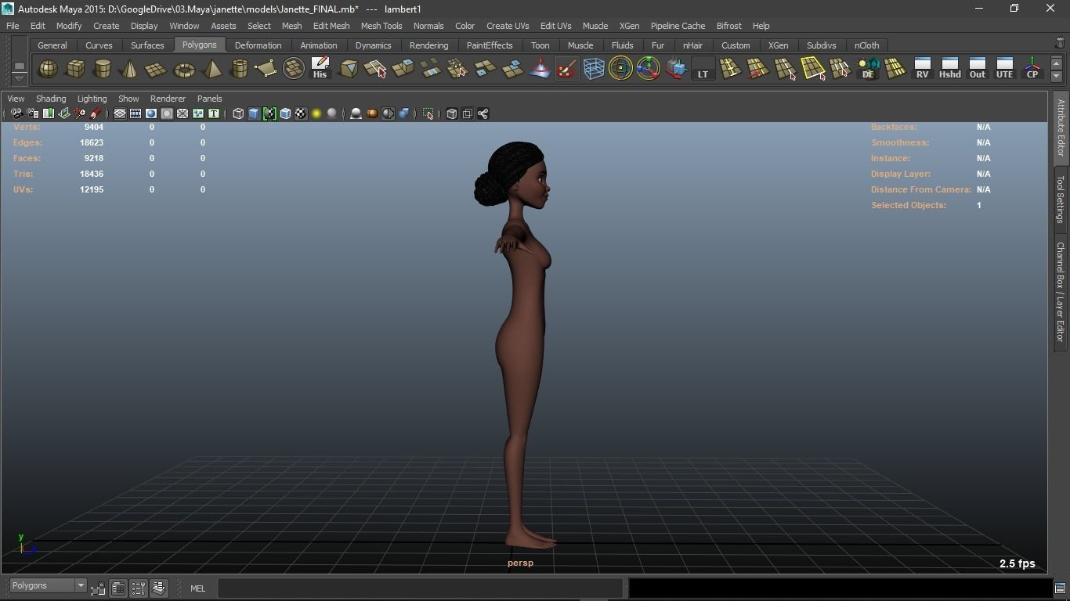Open Hypershade via the Hshd shelf button
Image resolution: width=1070 pixels, height=601 pixels.
click(950, 69)
